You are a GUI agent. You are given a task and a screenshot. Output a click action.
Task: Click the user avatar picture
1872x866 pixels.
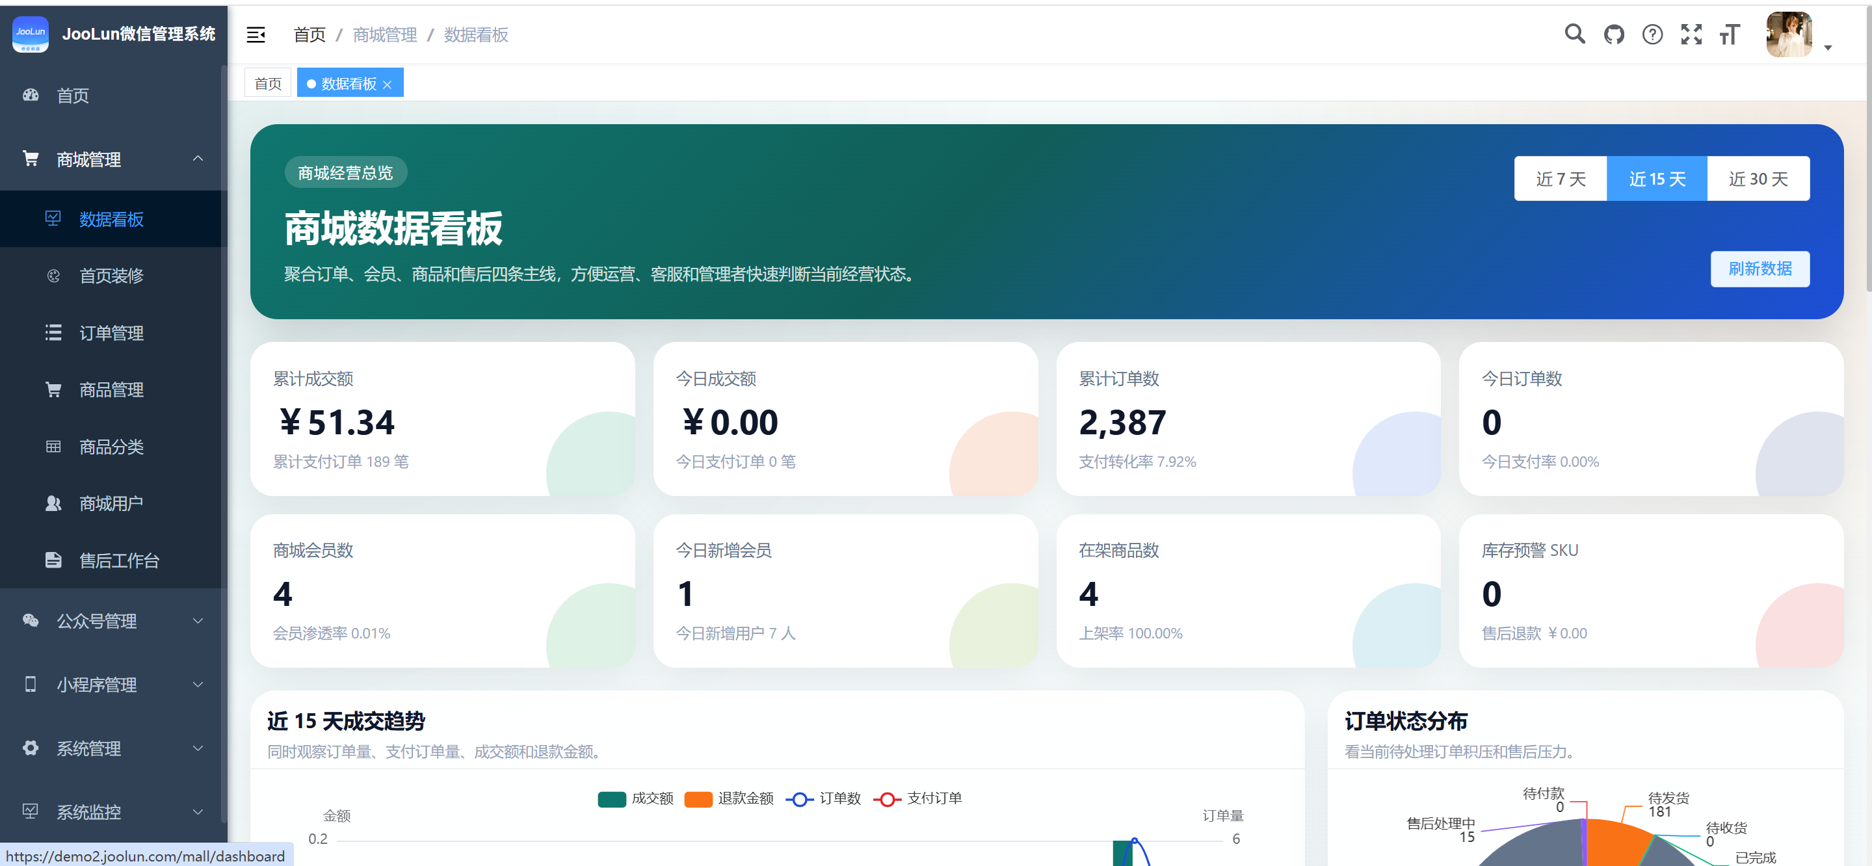coord(1788,34)
